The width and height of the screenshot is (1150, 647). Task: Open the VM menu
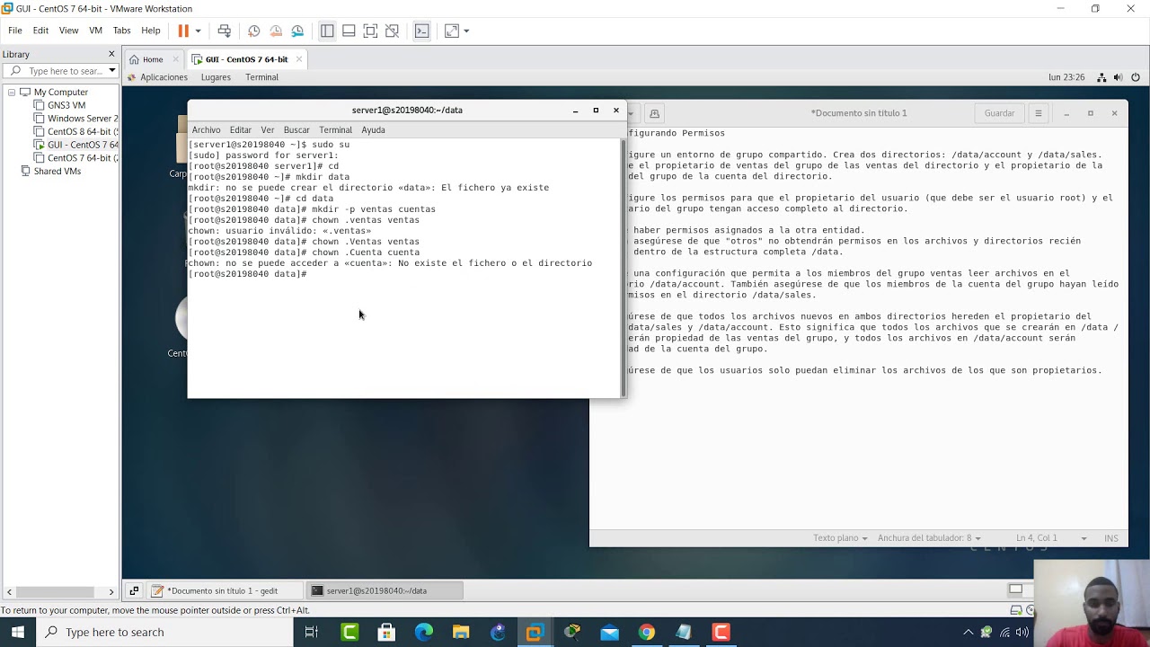coord(95,31)
